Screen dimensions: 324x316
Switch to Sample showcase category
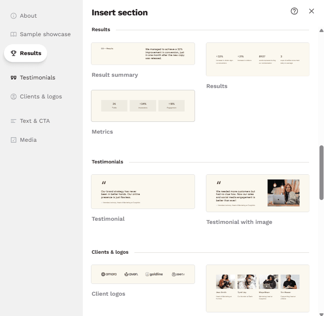[45, 34]
